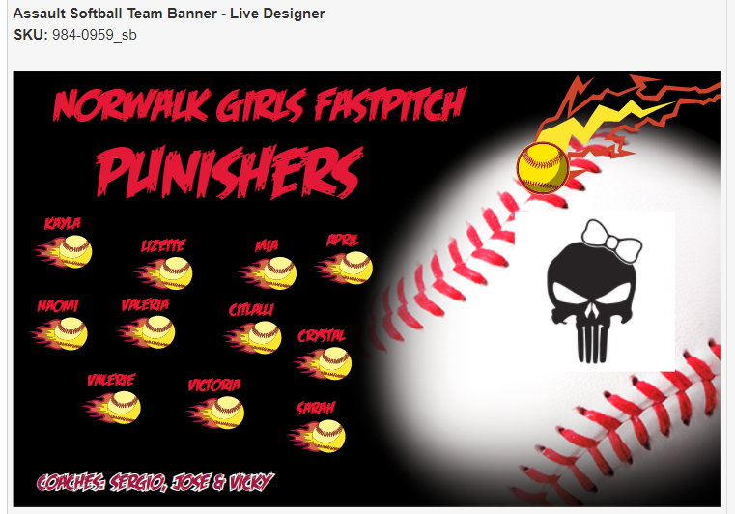This screenshot has height=514, width=735.
Task: Select the 'COACHES: SERGIO, JOSE & VICKY' text
Action: pos(155,482)
